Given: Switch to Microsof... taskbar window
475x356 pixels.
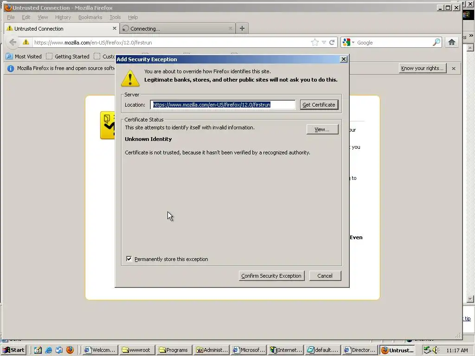Looking at the screenshot, I should click(x=249, y=350).
